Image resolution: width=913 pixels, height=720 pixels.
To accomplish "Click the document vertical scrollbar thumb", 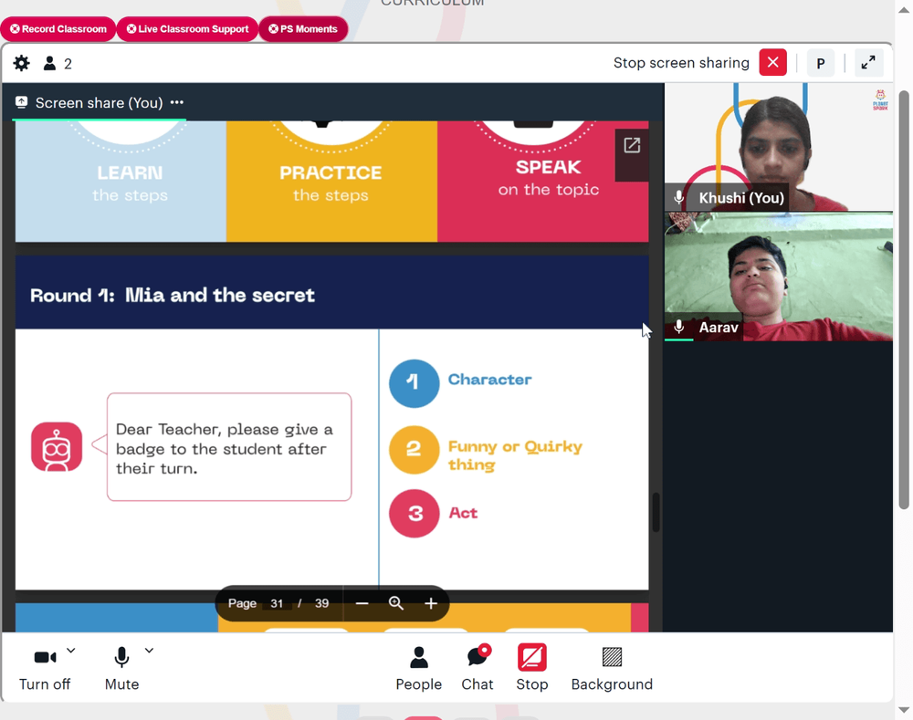I will [x=656, y=512].
